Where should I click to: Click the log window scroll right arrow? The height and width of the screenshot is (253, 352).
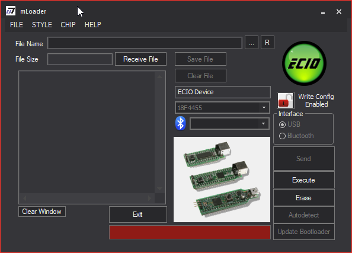(149, 198)
